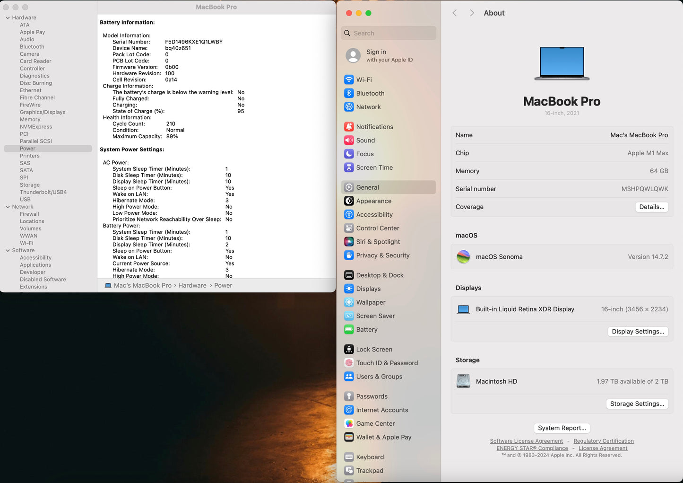683x483 pixels.
Task: Open the Software License Agreement link
Action: click(x=526, y=440)
